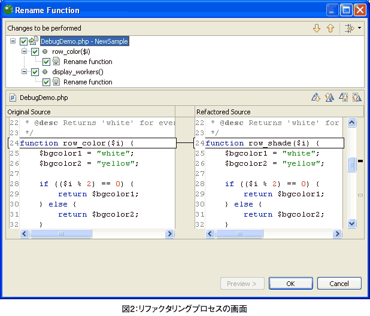Click the vertical scroll down arrow
Image resolution: width=370 pixels, height=316 pixels.
point(351,223)
